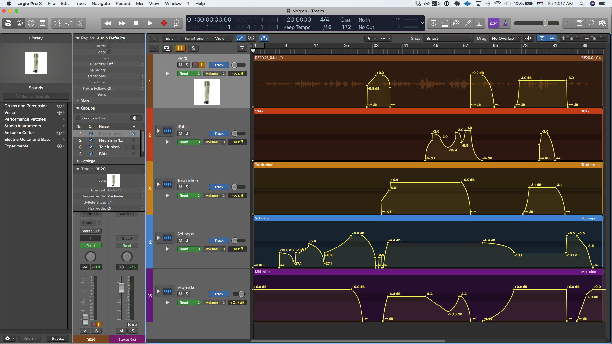Screen dimensions: 612x344
Task: Click the red Record button
Action: 164,23
